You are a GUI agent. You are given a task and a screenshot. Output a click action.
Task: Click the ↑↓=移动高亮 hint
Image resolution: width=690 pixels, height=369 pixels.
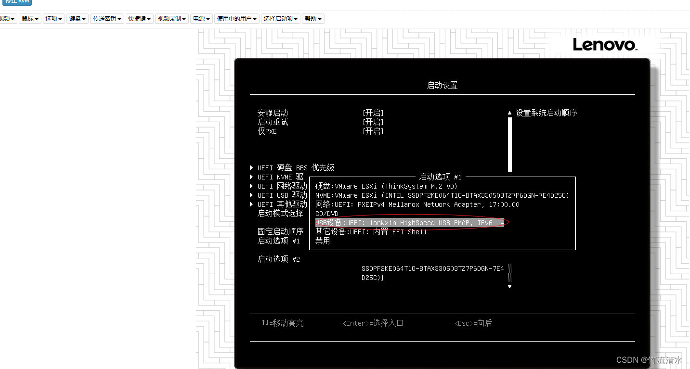tap(283, 323)
